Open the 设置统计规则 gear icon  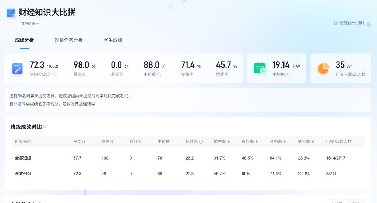point(335,23)
